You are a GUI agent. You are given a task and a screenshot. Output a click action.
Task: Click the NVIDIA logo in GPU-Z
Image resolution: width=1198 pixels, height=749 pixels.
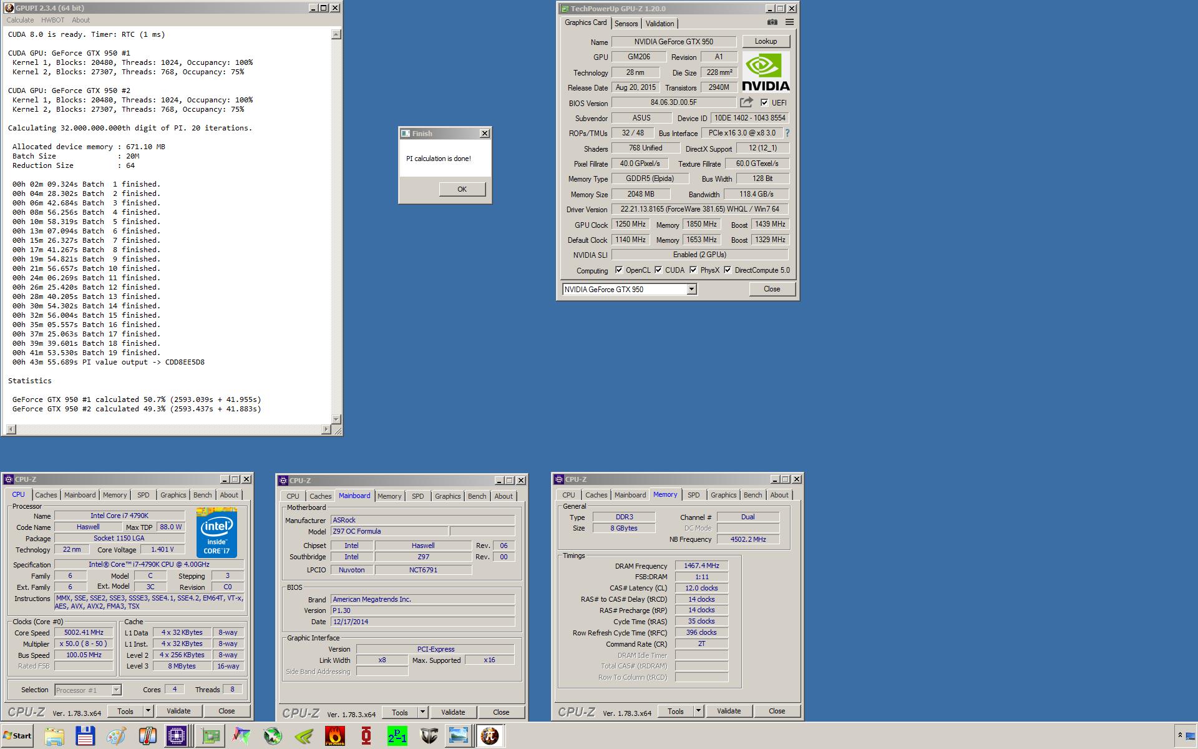766,72
